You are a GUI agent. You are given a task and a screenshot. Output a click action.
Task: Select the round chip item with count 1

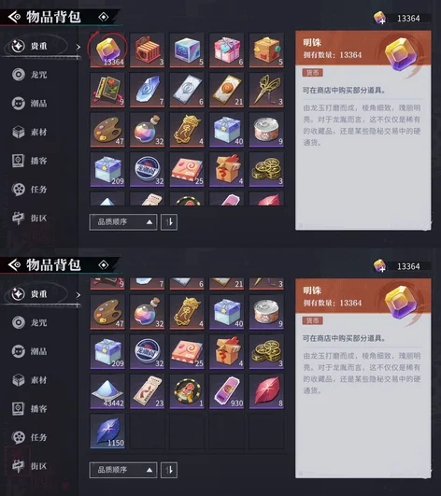point(187,391)
